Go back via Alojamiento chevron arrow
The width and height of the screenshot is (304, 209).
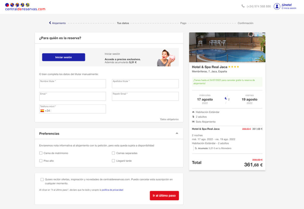click(50, 23)
